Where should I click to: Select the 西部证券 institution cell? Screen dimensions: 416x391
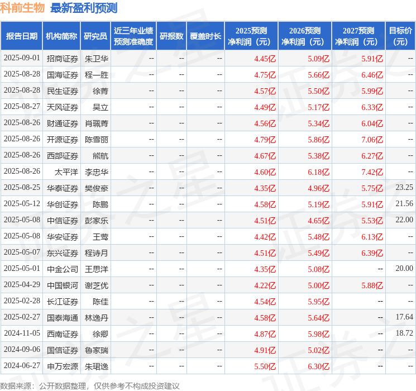click(x=63, y=156)
